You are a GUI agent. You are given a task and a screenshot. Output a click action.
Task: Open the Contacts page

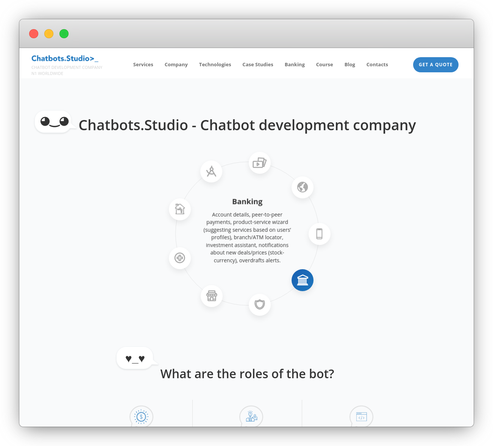[x=377, y=65]
